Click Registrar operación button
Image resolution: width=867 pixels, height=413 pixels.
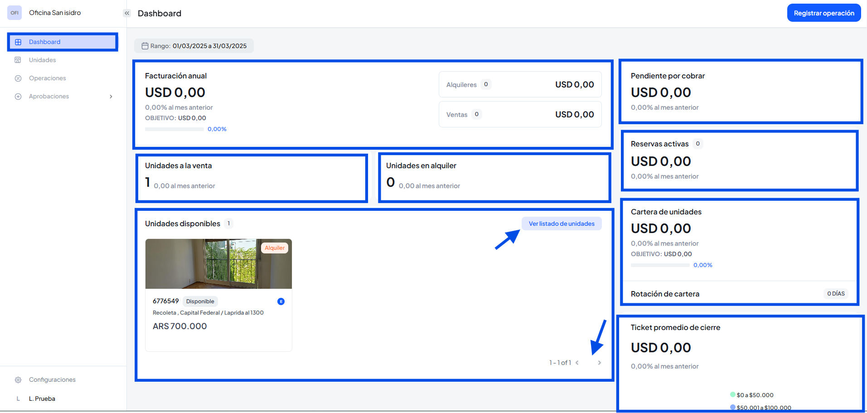823,13
